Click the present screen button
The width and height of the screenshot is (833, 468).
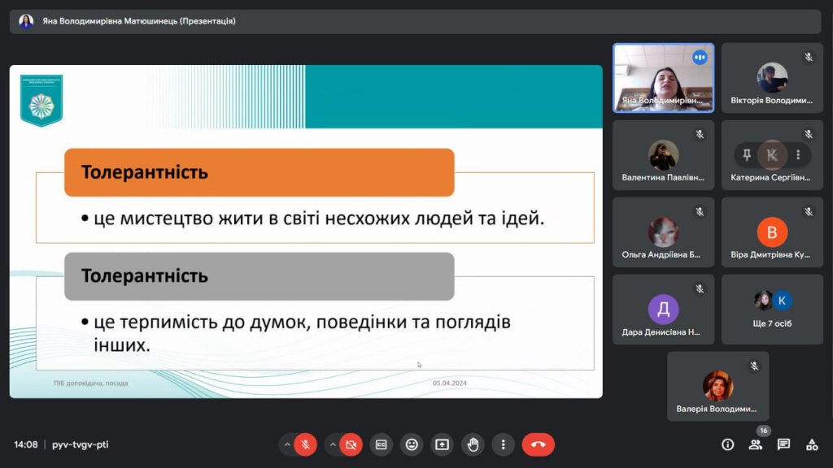(442, 444)
